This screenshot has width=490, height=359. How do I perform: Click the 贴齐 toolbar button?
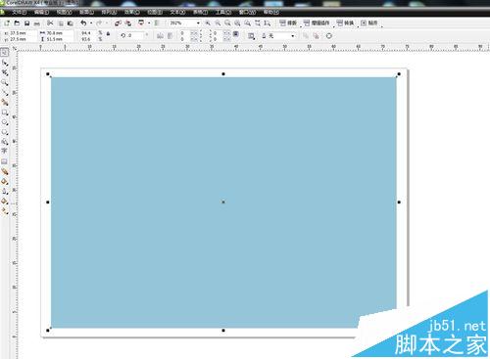click(369, 23)
